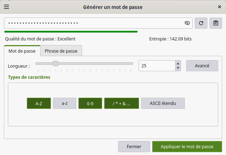Open the Phrase de passe tab

(x=61, y=51)
